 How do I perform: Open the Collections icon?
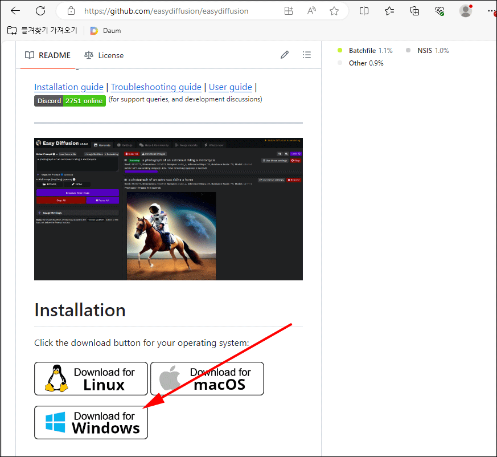click(414, 11)
